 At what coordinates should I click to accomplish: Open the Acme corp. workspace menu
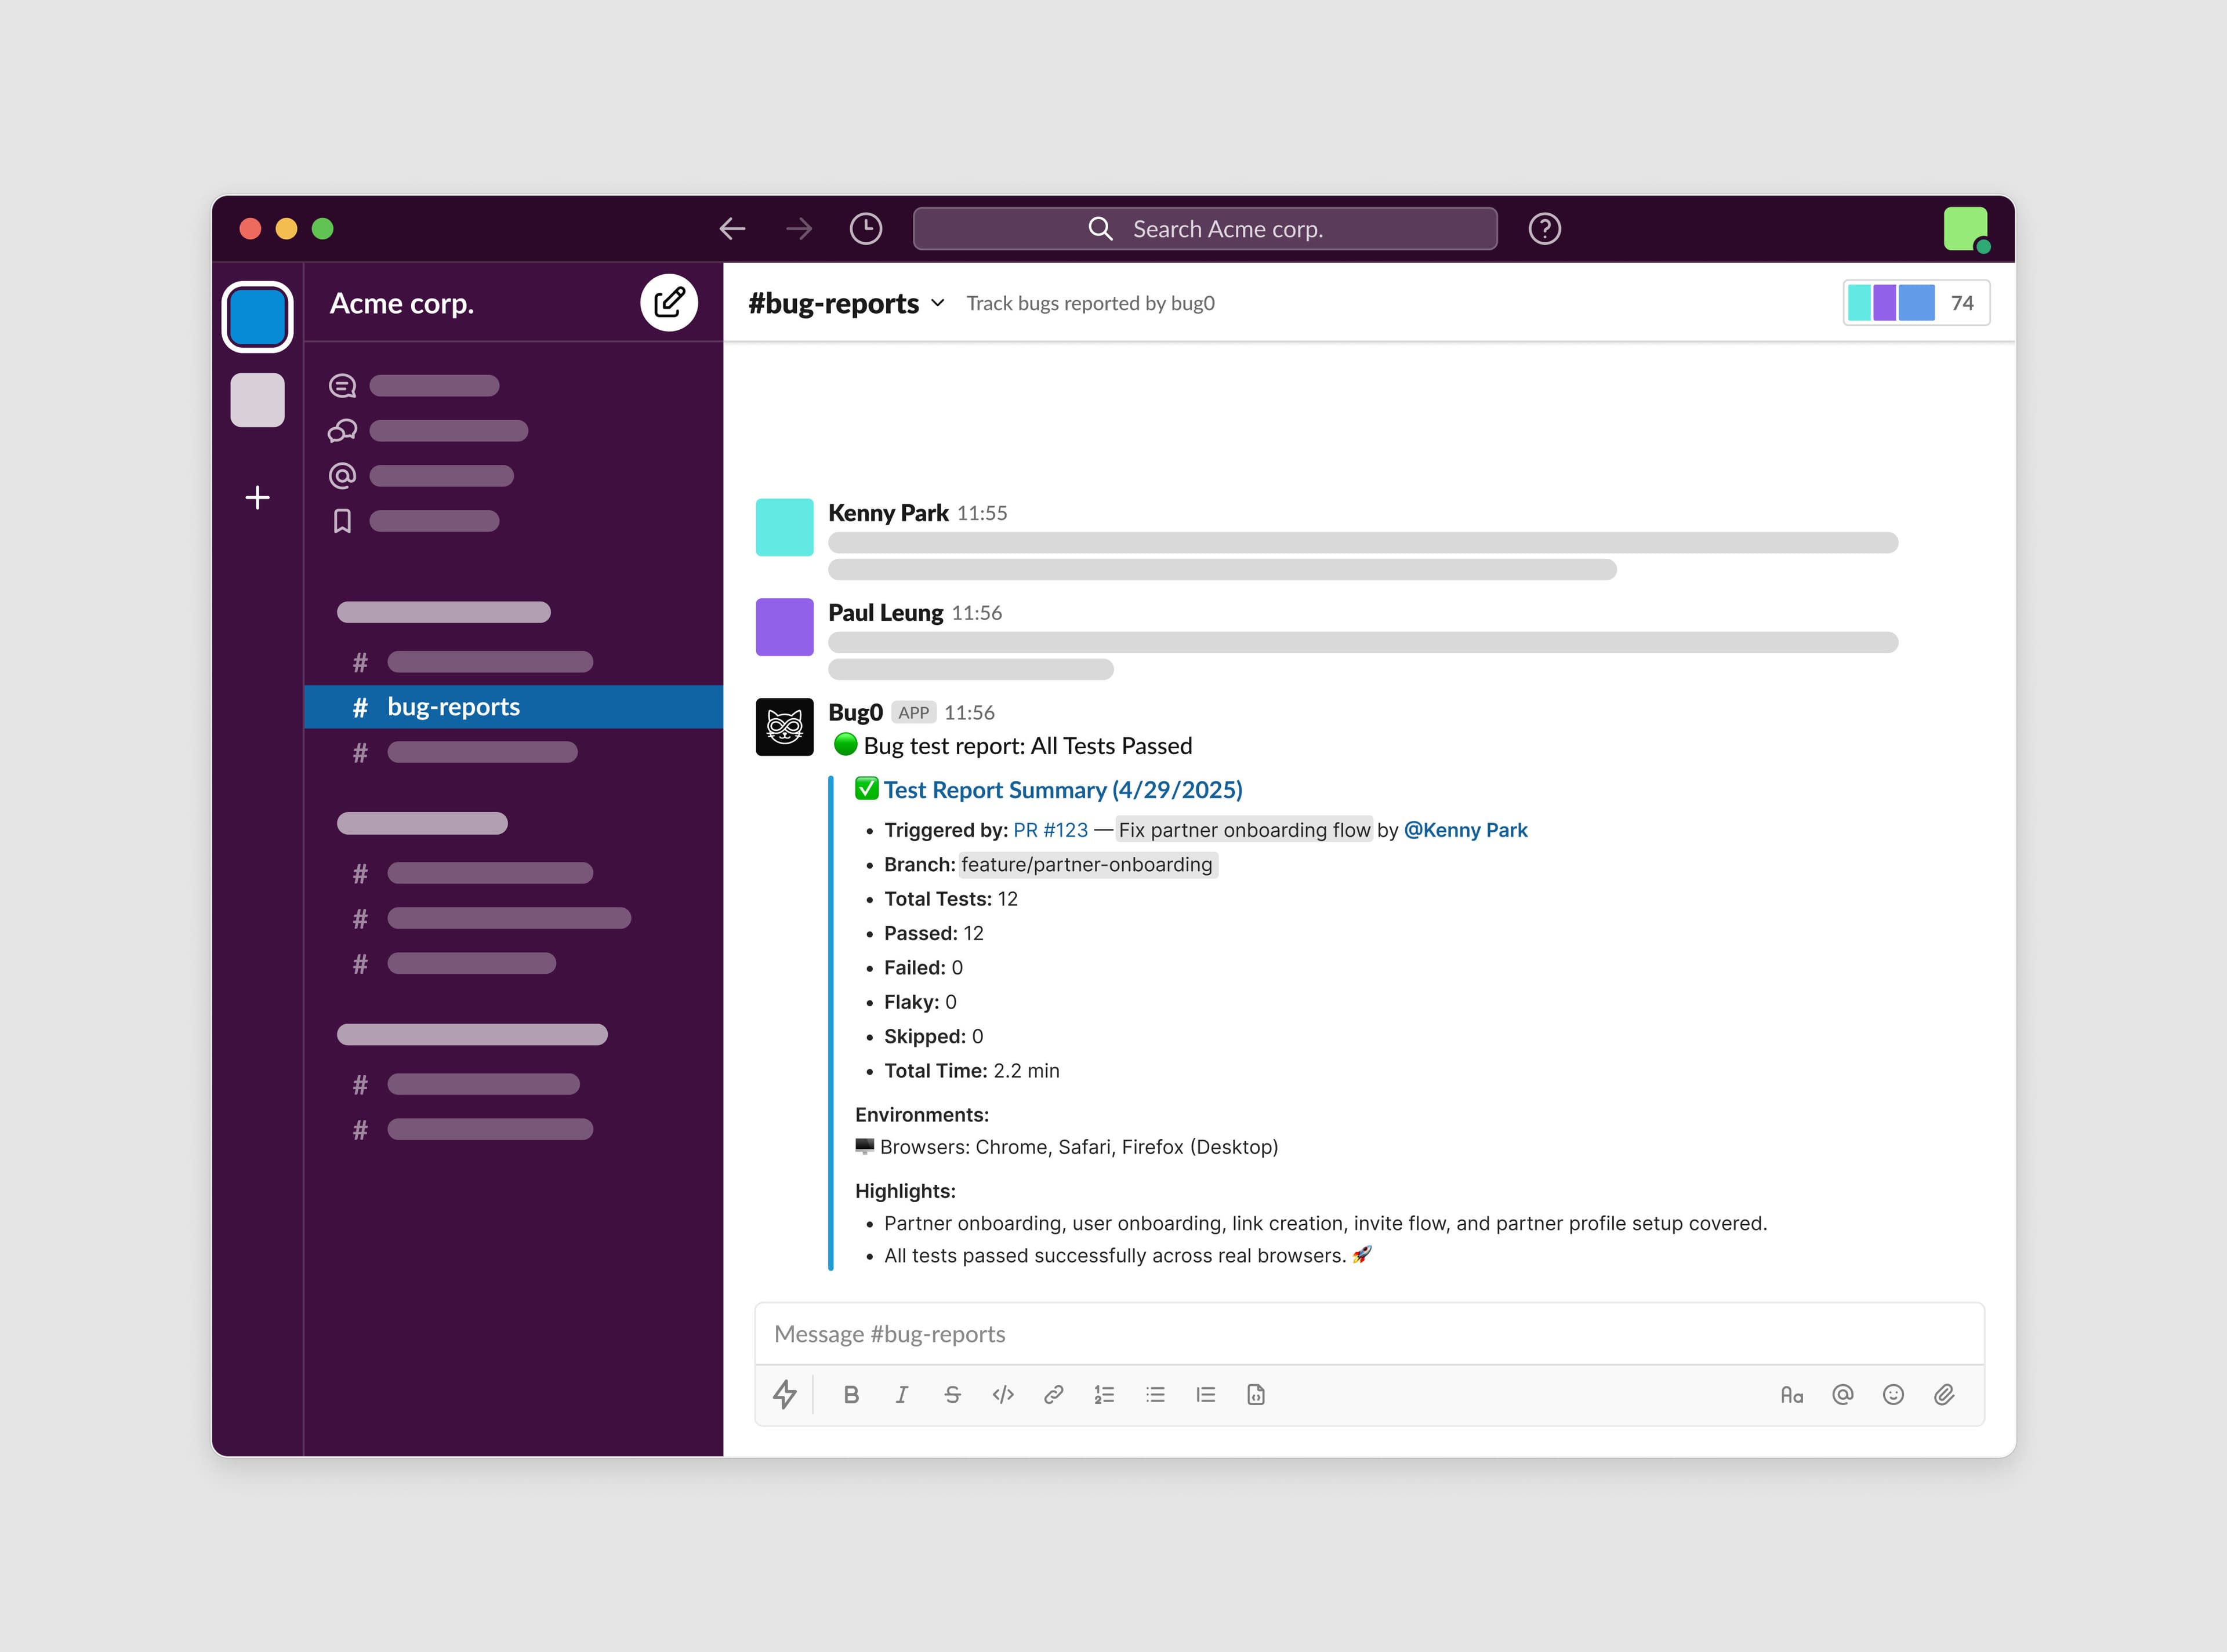[402, 303]
